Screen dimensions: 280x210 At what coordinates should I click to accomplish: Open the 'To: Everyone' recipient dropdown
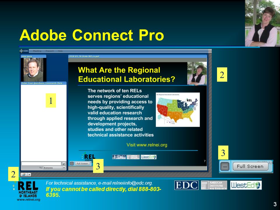pos(54,168)
